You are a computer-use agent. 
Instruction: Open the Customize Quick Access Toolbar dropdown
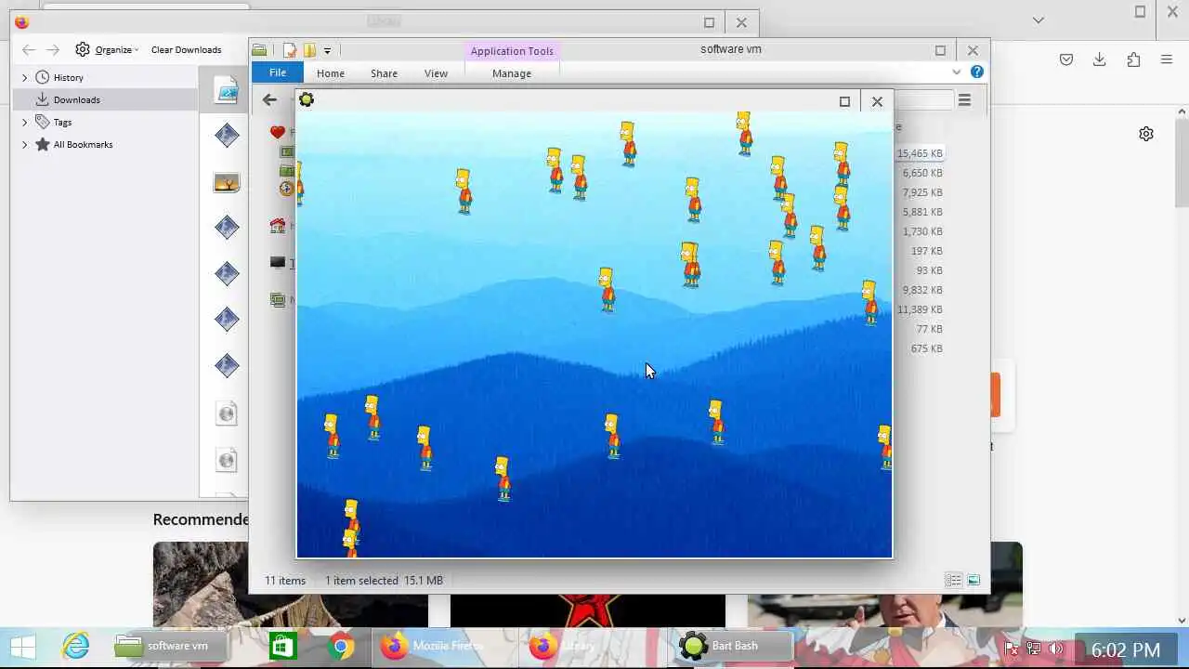[327, 51]
